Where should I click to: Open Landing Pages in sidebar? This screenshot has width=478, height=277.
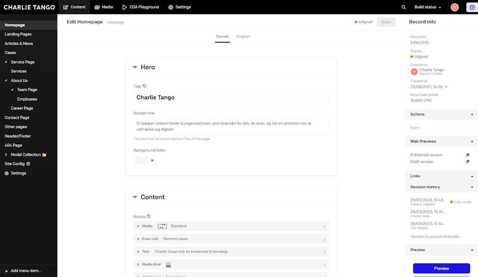(18, 34)
